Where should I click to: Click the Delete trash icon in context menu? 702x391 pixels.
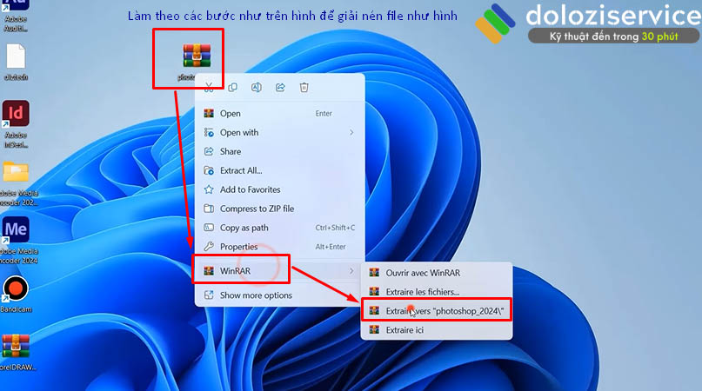tap(304, 87)
